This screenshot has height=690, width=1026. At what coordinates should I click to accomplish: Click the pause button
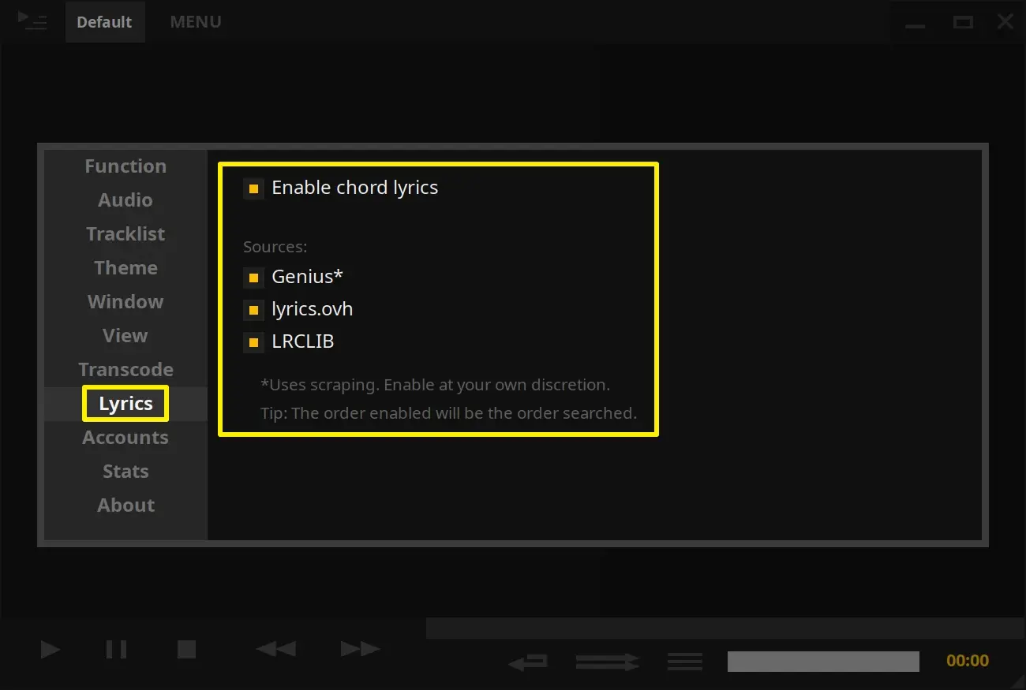pyautogui.click(x=116, y=649)
